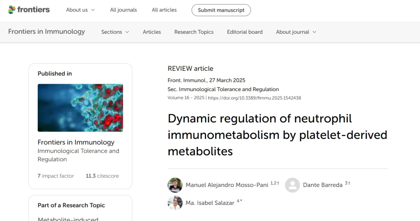Click Manuel Alejandro Mosso-Pani's profile photo
This screenshot has height=221, width=420.
pyautogui.click(x=175, y=185)
